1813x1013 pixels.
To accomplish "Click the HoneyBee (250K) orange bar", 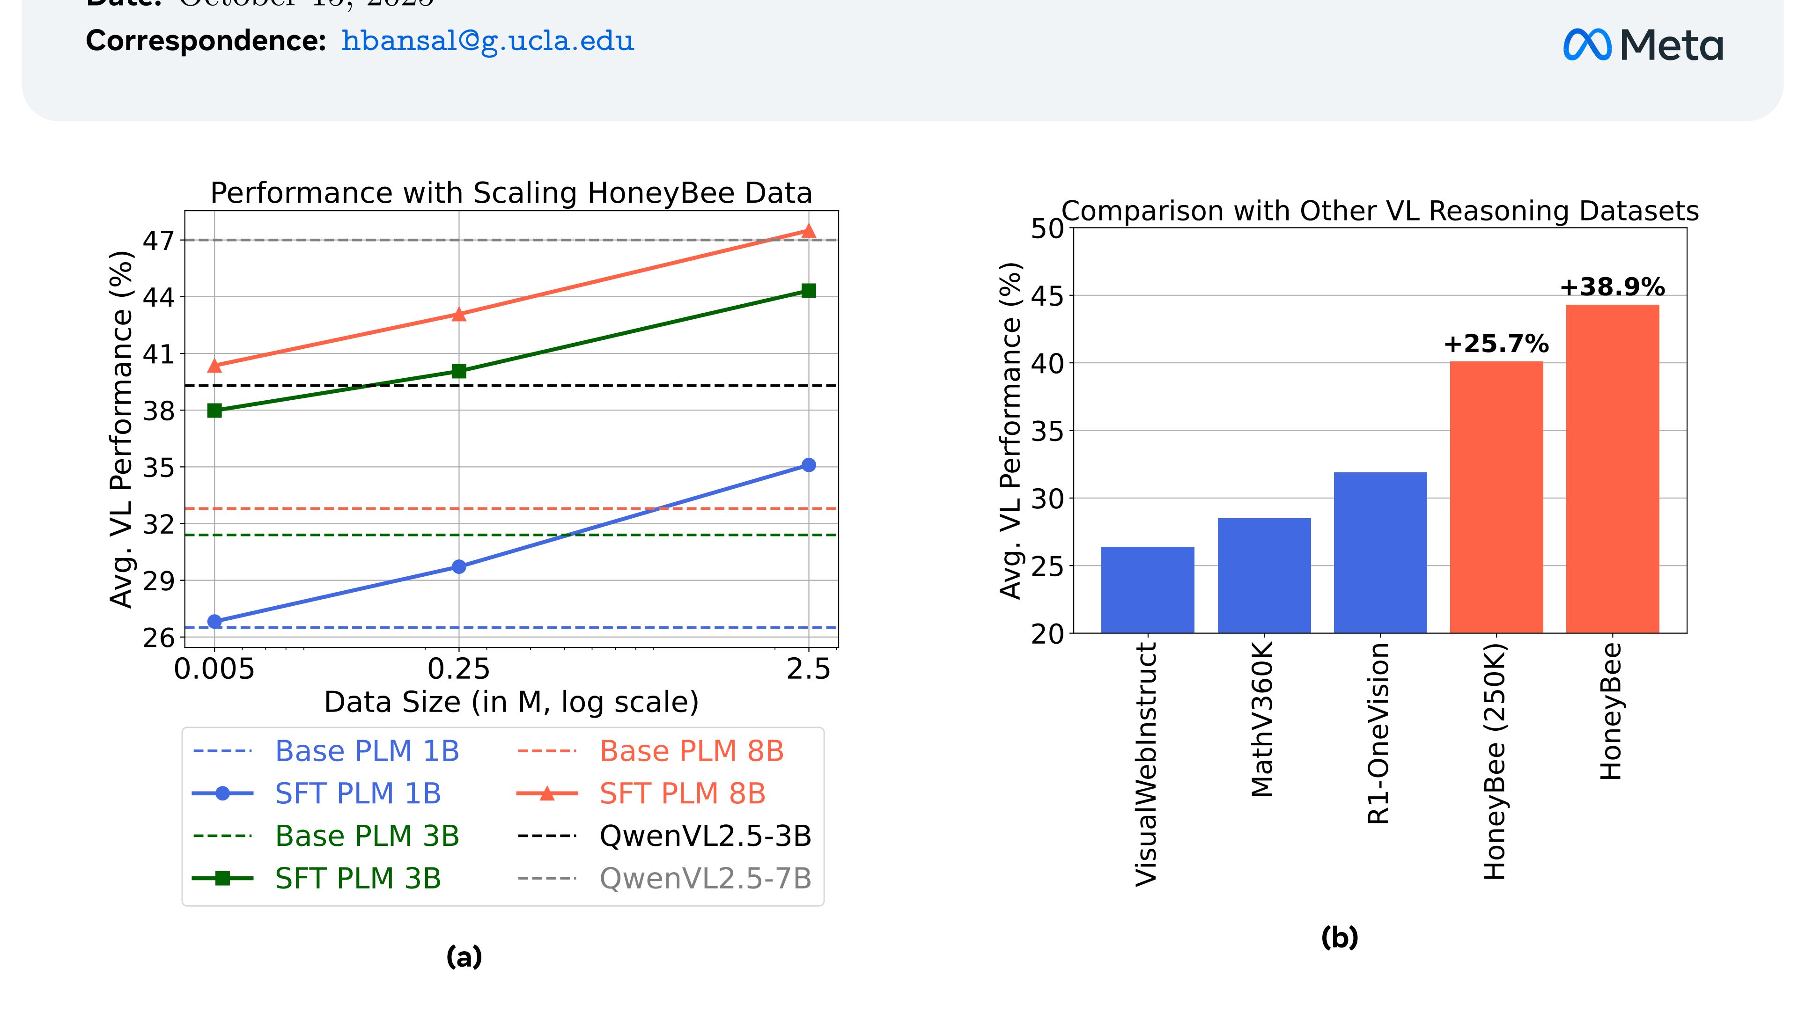I will pyautogui.click(x=1496, y=497).
